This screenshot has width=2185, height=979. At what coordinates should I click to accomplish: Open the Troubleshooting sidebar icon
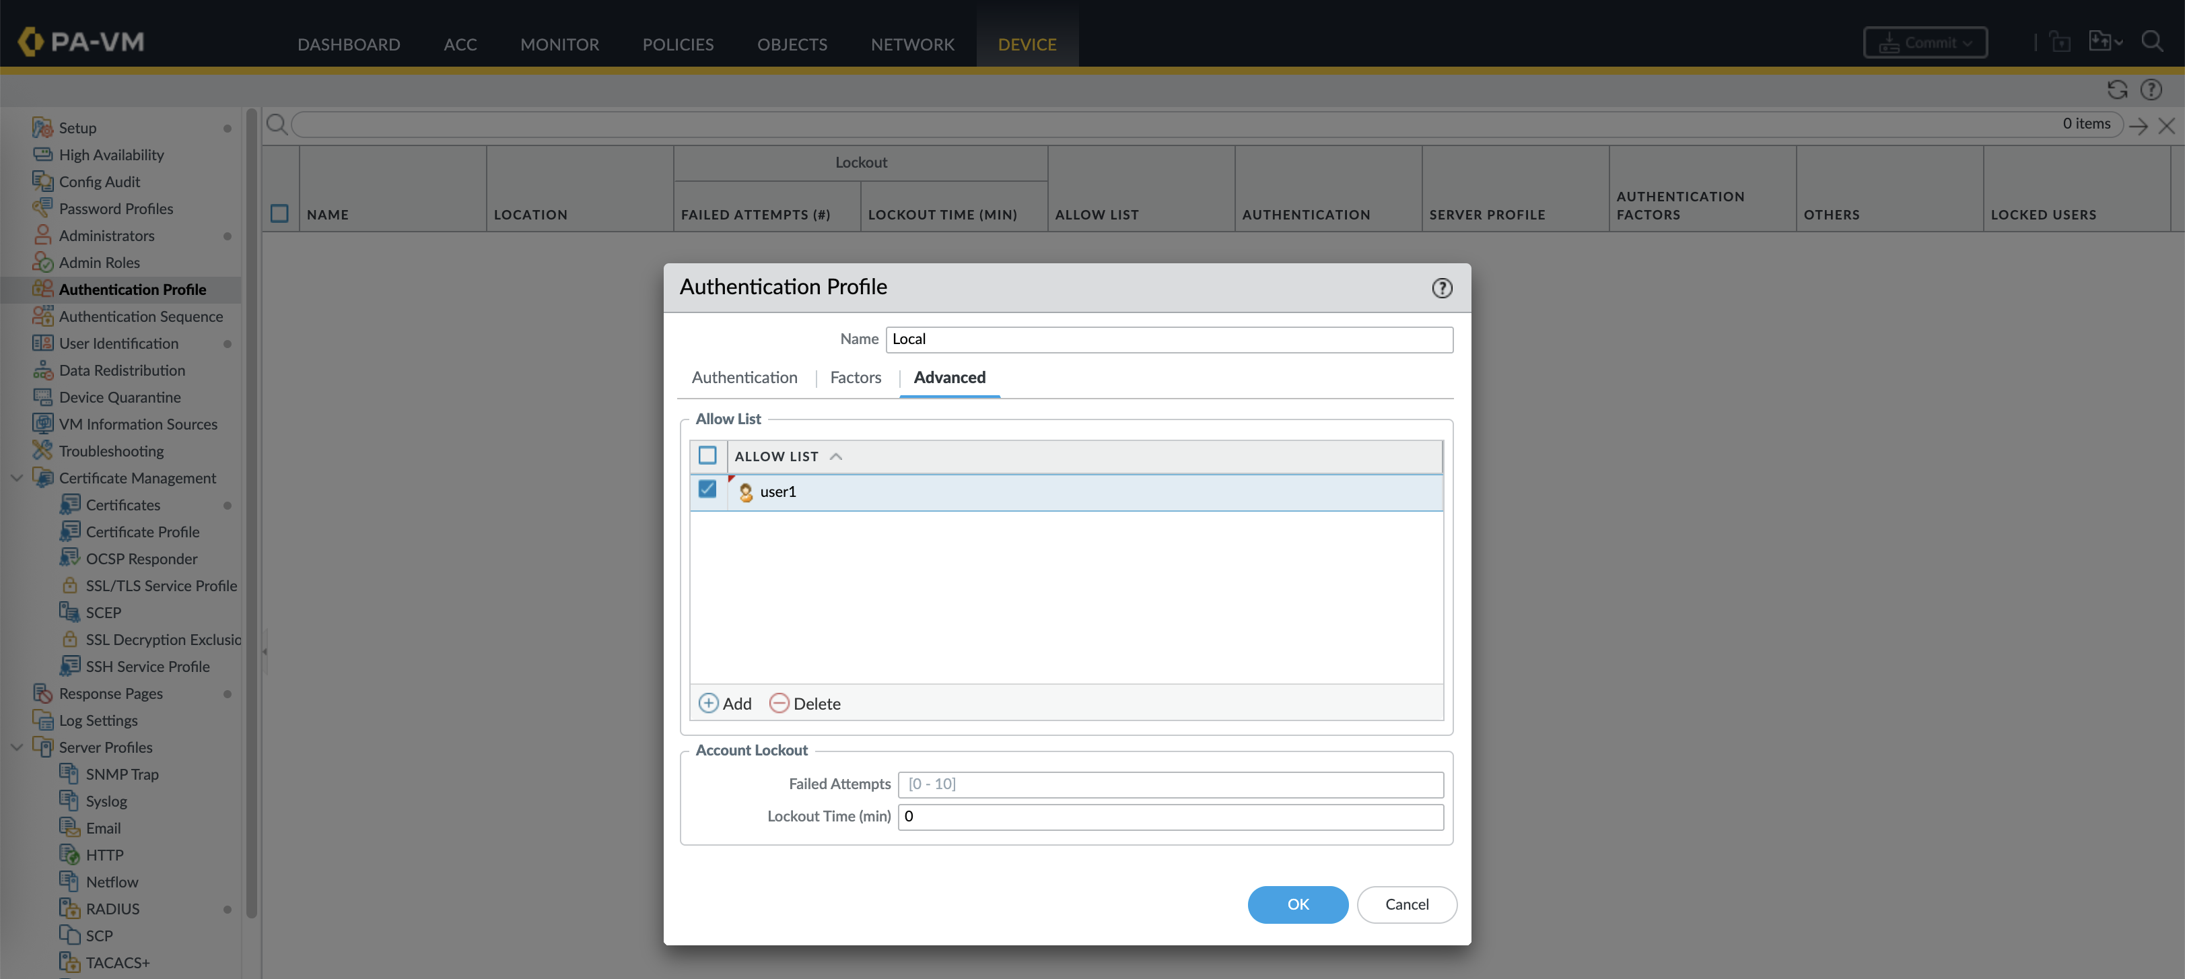pos(42,450)
